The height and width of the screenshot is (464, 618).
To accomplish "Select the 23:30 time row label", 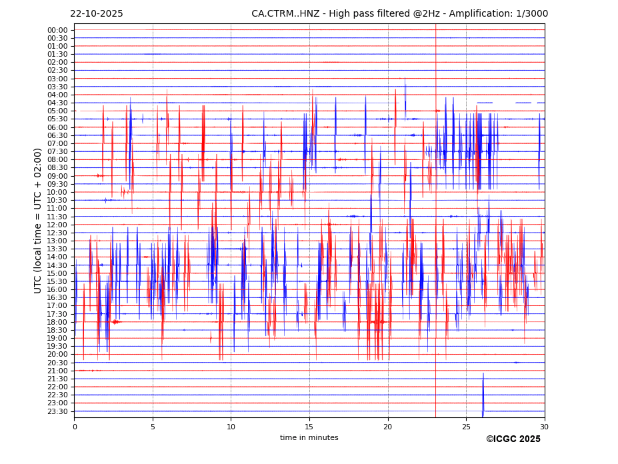I will pos(57,411).
